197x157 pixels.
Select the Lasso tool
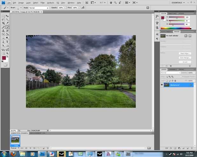(x=3, y=20)
